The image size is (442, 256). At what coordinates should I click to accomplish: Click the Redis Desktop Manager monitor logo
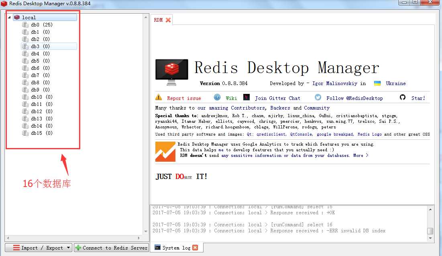click(172, 72)
